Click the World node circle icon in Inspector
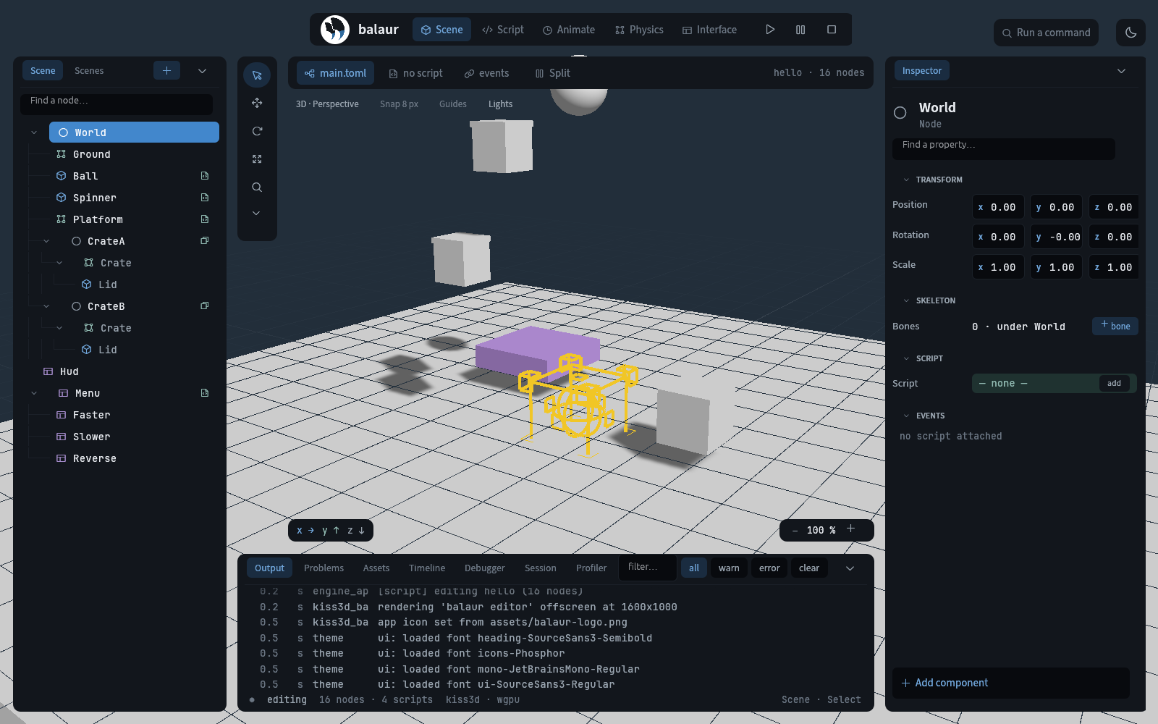Viewport: 1158px width, 724px height. click(x=900, y=113)
